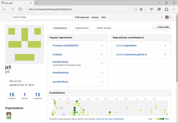
Task: Make a Web Note pen icon
Action: coord(159,9)
